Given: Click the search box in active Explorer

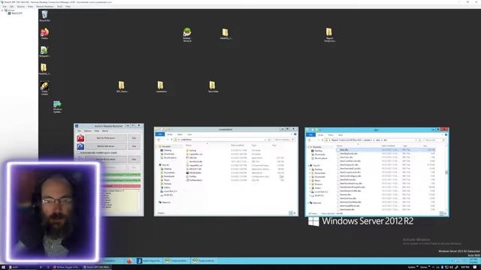Looking at the screenshot, I should (x=434, y=140).
